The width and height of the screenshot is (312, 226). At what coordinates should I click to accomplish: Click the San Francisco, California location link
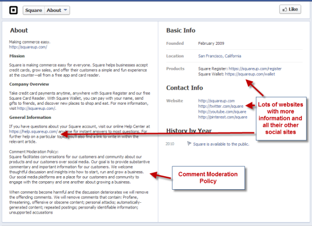pos(220,56)
